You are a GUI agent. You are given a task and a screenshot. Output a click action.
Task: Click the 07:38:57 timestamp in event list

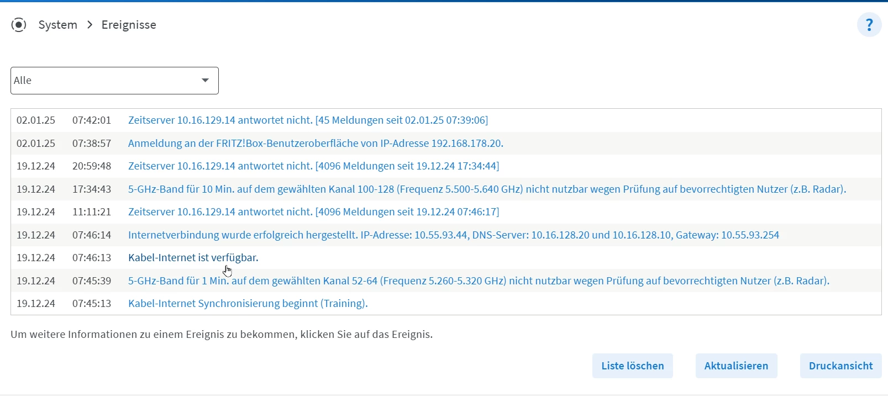(x=92, y=144)
